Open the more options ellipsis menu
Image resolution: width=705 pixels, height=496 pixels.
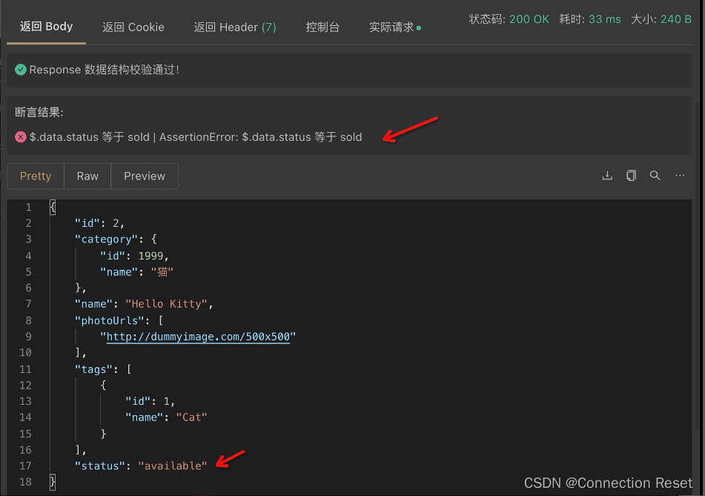coord(680,176)
